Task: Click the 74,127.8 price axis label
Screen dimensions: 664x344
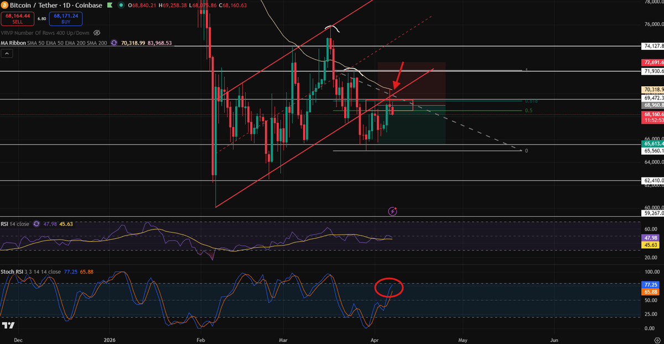Action: 652,46
